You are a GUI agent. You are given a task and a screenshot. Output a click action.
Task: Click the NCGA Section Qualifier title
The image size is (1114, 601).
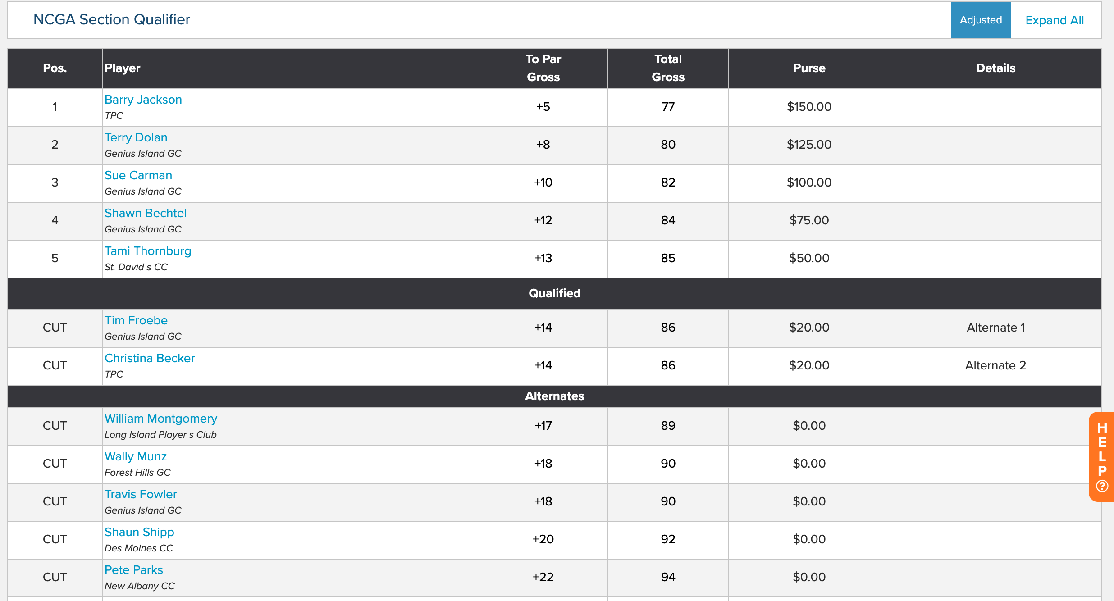coord(112,19)
